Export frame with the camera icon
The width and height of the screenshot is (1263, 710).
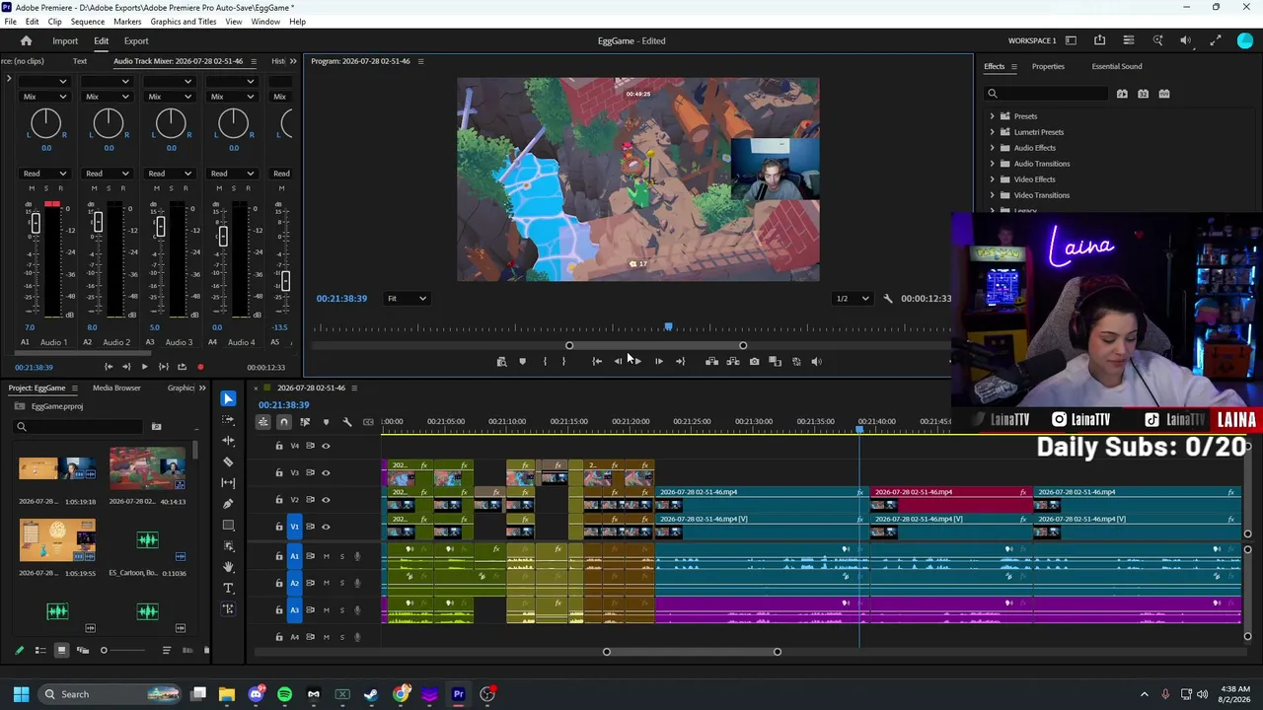(754, 362)
